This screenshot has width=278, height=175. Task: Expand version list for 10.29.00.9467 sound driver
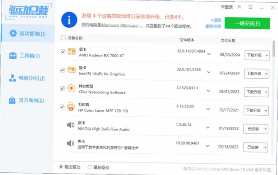coord(208,146)
